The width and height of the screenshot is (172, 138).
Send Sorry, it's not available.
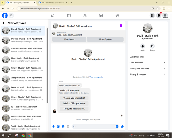click(74, 109)
